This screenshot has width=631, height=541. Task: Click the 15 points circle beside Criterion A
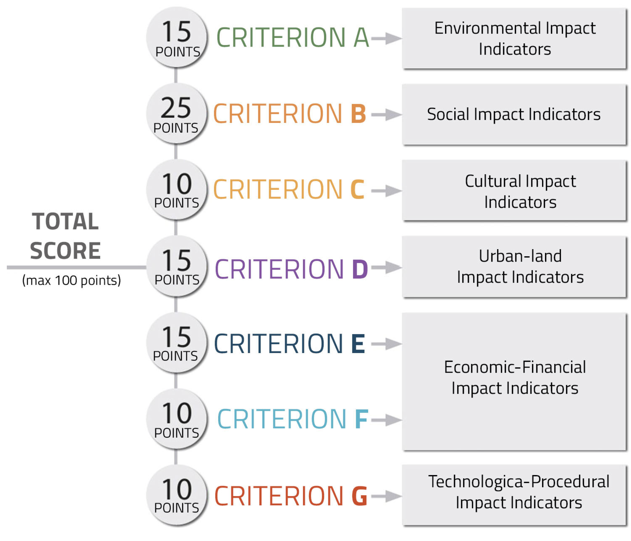(176, 37)
